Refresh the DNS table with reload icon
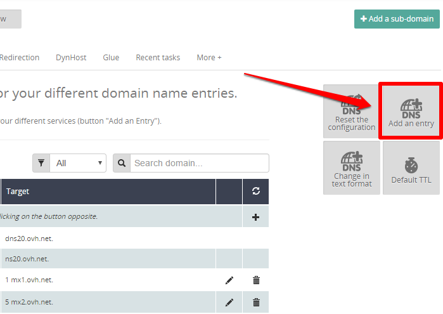This screenshot has width=443, height=314. (255, 191)
